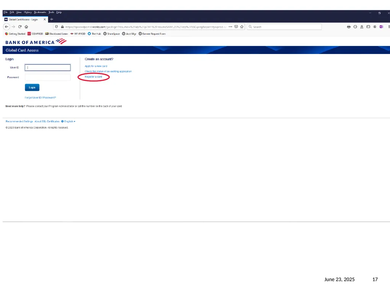Expand the English language dropdown
390x292 pixels.
click(x=68, y=121)
